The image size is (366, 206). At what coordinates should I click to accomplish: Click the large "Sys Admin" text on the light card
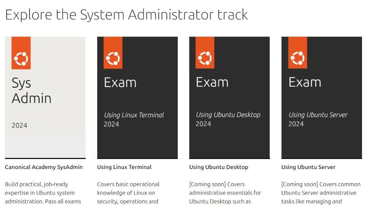31,90
